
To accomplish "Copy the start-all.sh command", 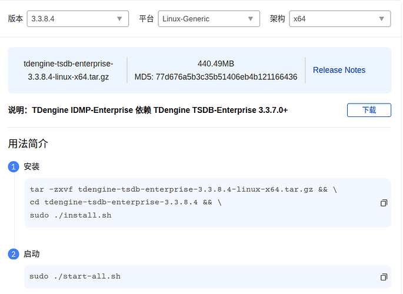I will 384,277.
